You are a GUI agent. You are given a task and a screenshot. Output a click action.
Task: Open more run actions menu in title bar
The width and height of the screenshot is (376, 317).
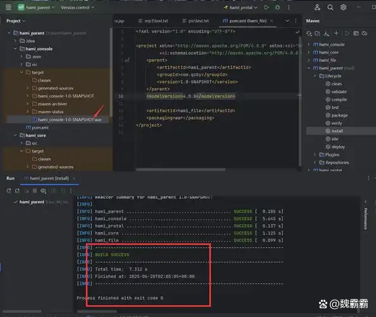click(x=289, y=8)
